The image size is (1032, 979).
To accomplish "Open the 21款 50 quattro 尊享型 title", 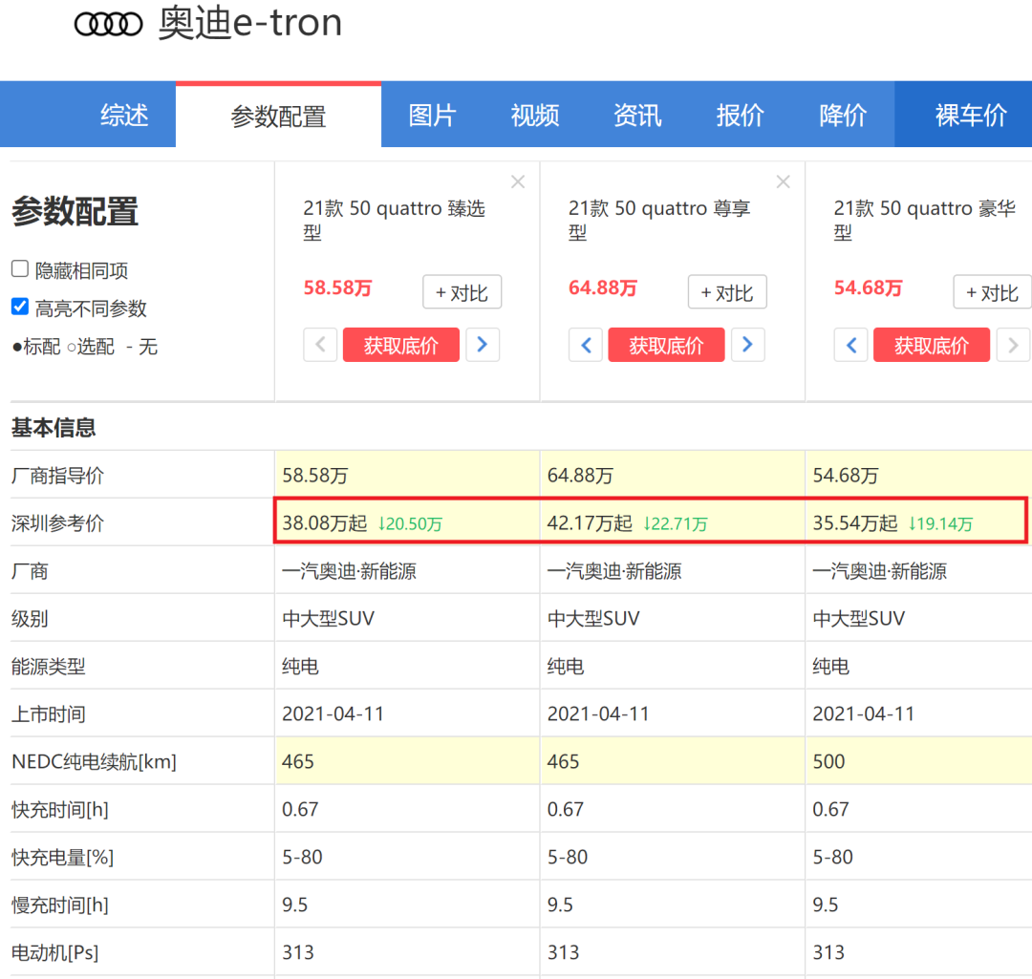I will tap(659, 220).
